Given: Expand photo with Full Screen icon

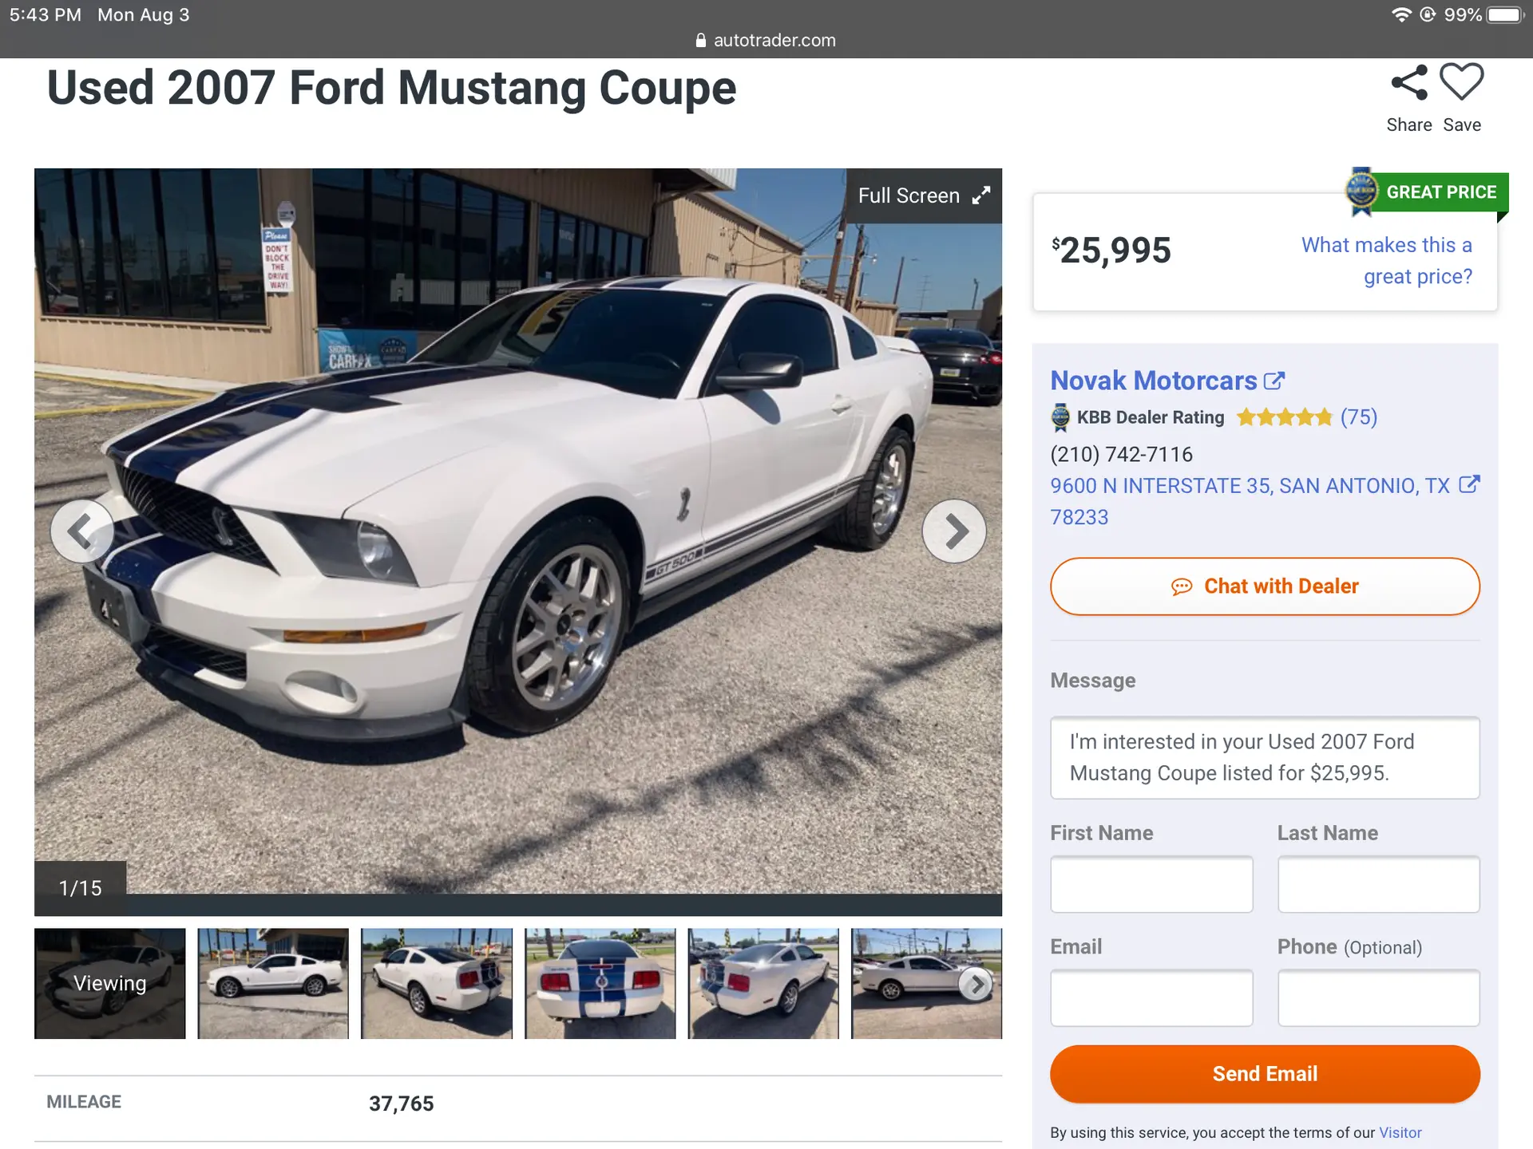Looking at the screenshot, I should click(981, 195).
